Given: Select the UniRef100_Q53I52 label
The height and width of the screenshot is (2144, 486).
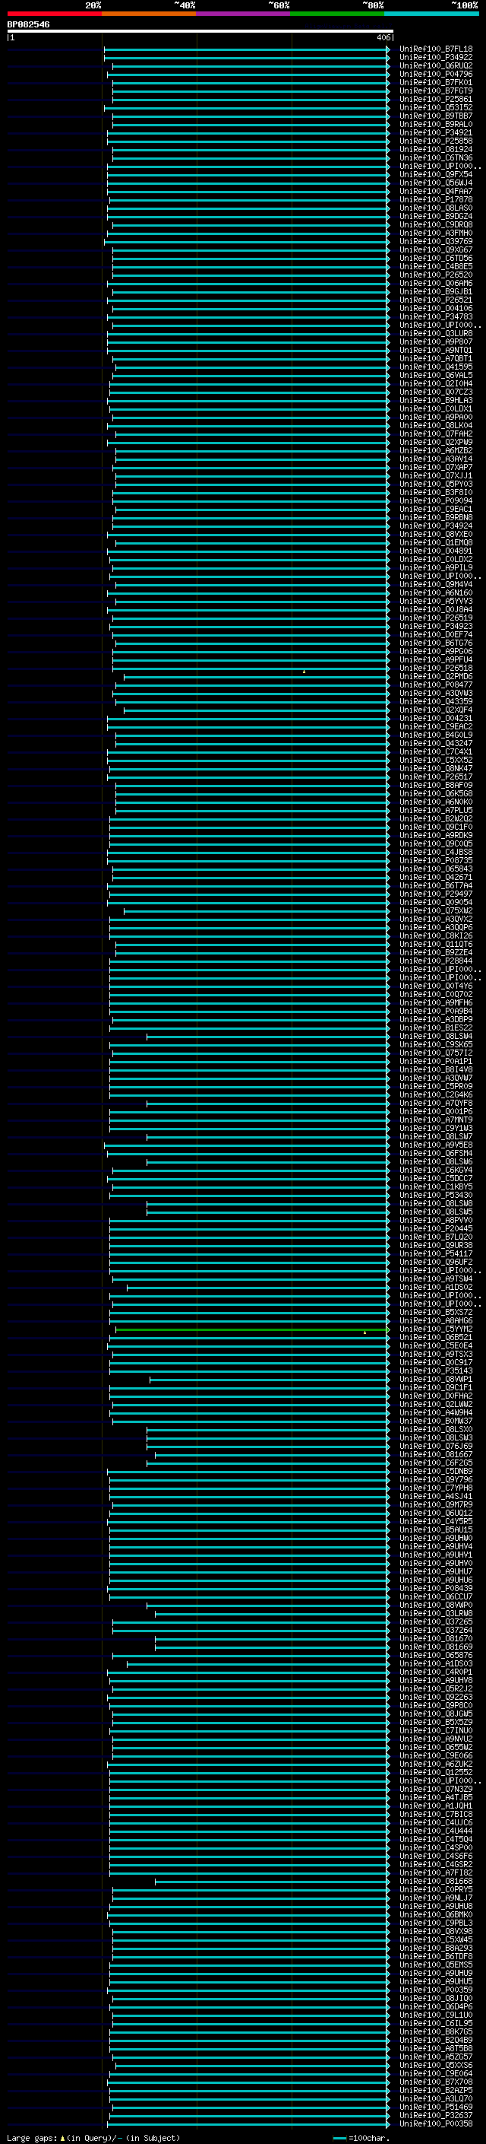Looking at the screenshot, I should coord(436,107).
